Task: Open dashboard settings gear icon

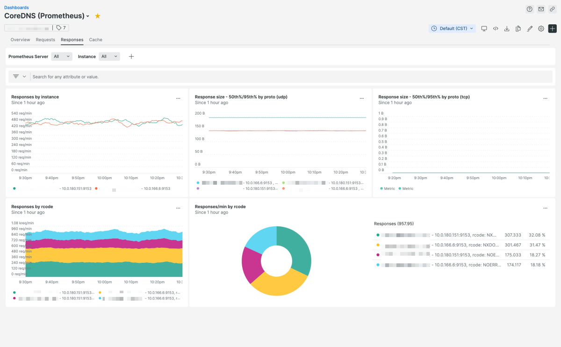Action: tap(541, 29)
